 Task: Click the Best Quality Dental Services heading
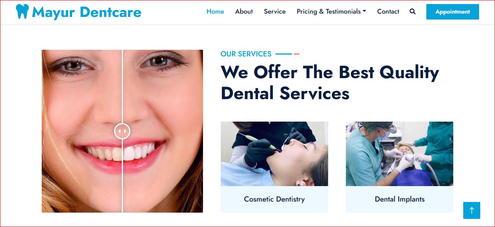(330, 83)
